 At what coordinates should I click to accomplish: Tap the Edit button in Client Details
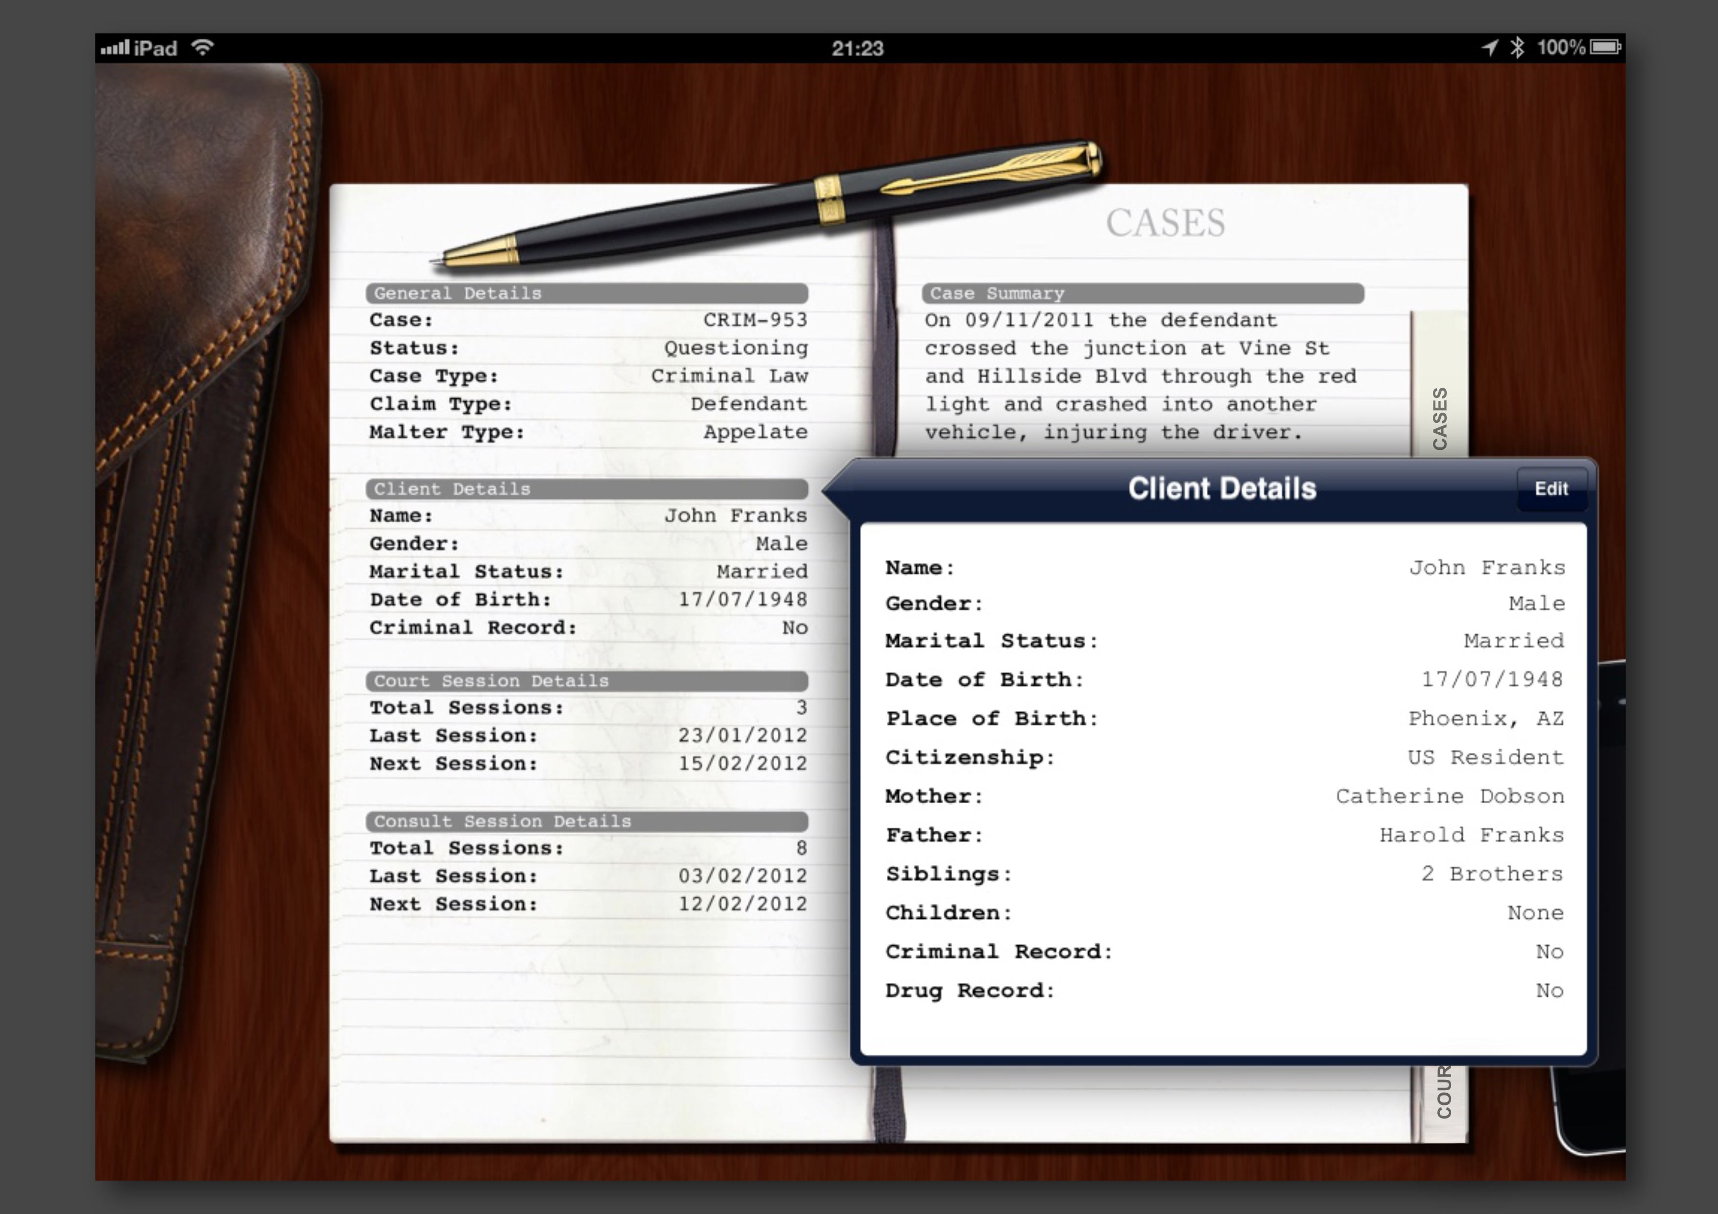[1551, 489]
